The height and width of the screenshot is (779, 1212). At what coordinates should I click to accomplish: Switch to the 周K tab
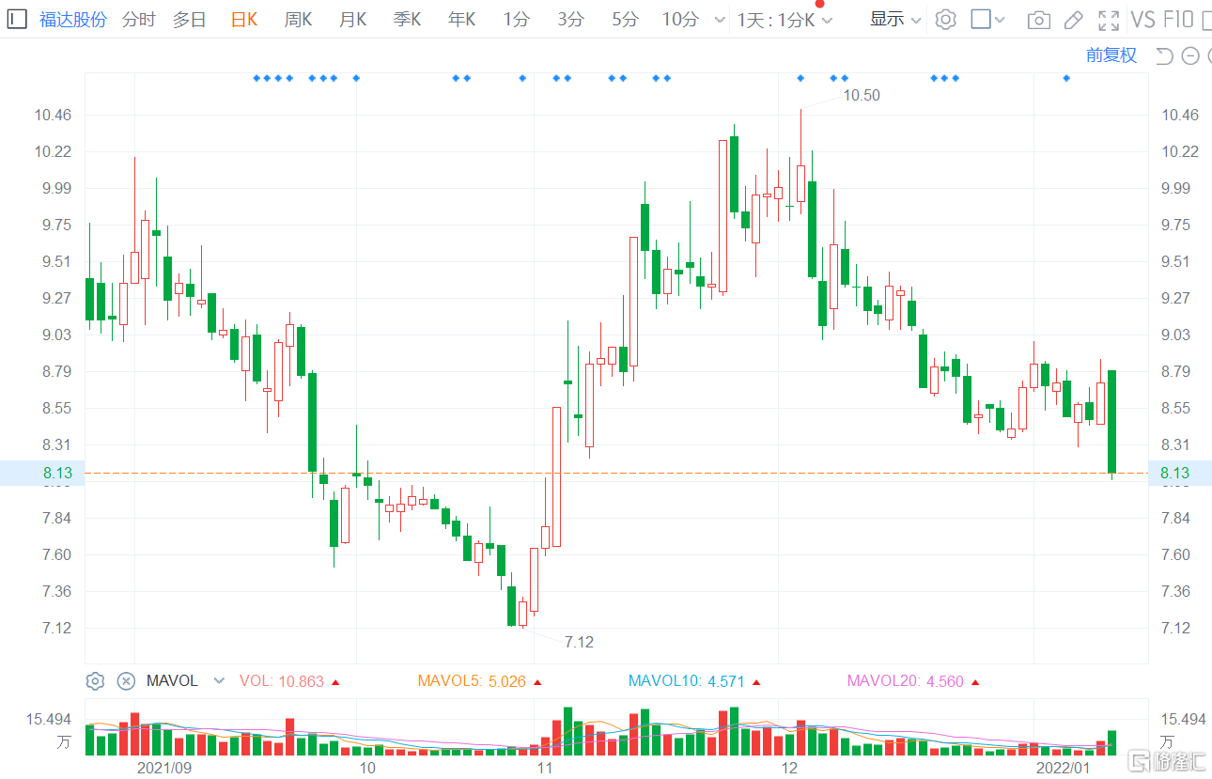click(299, 19)
